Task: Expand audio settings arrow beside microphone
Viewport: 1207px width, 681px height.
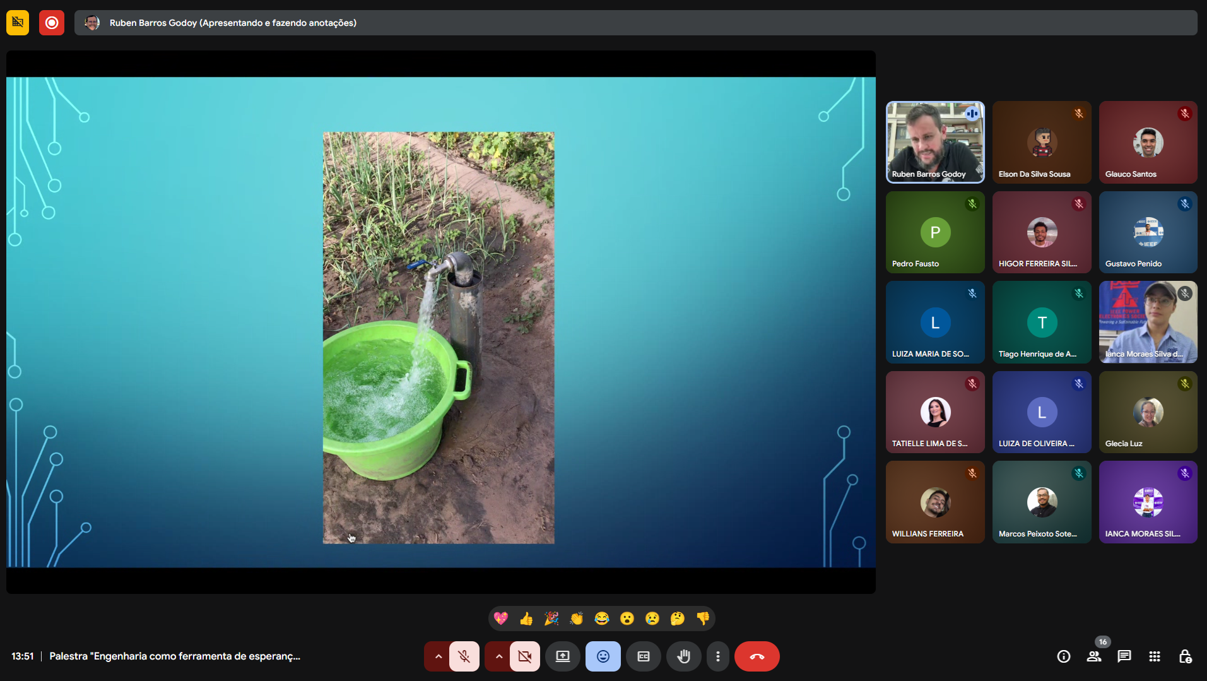Action: pyautogui.click(x=438, y=656)
